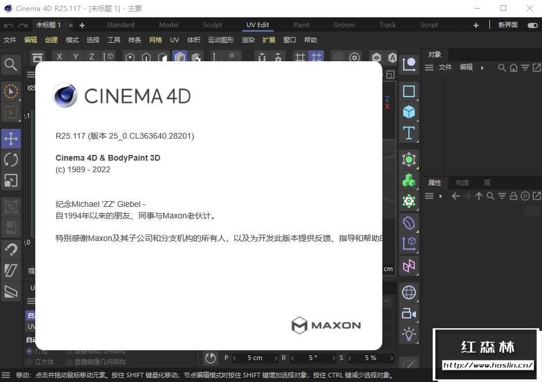542x382 pixels.
Task: Toggle the highlighted snap grid icon in top toolbar
Action: (x=316, y=57)
